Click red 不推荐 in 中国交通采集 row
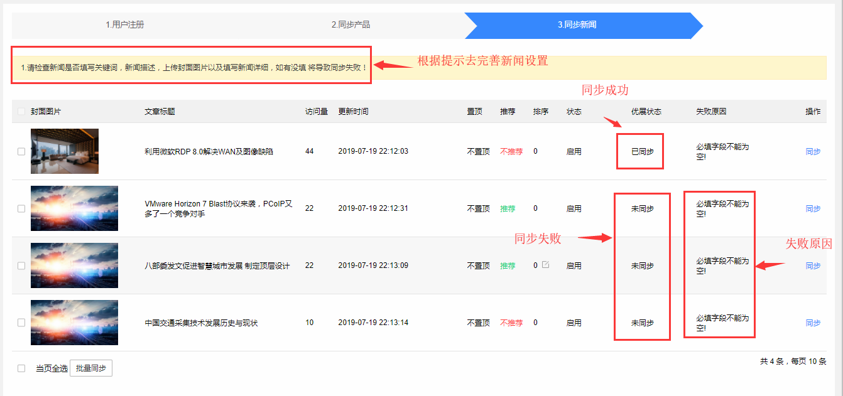Screen dimensions: 843x396 pyautogui.click(x=511, y=323)
